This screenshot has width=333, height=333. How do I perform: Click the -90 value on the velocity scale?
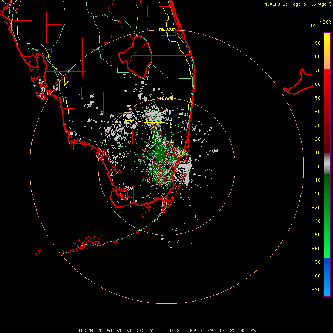click(316, 289)
